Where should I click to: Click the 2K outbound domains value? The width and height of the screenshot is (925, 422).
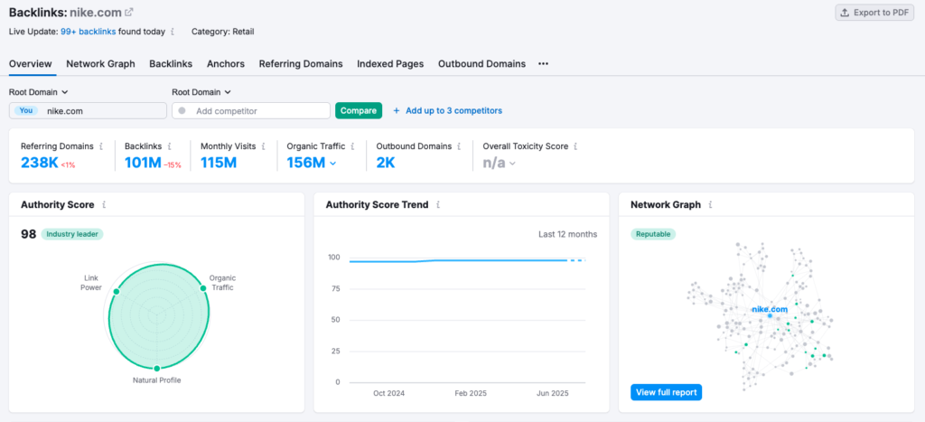click(386, 163)
